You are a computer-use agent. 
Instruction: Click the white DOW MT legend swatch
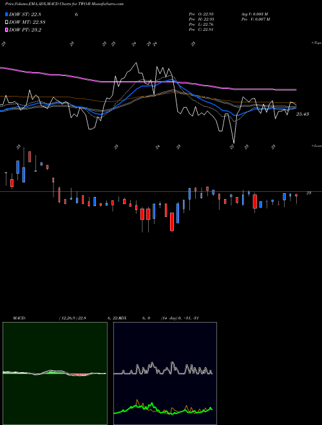7,23
